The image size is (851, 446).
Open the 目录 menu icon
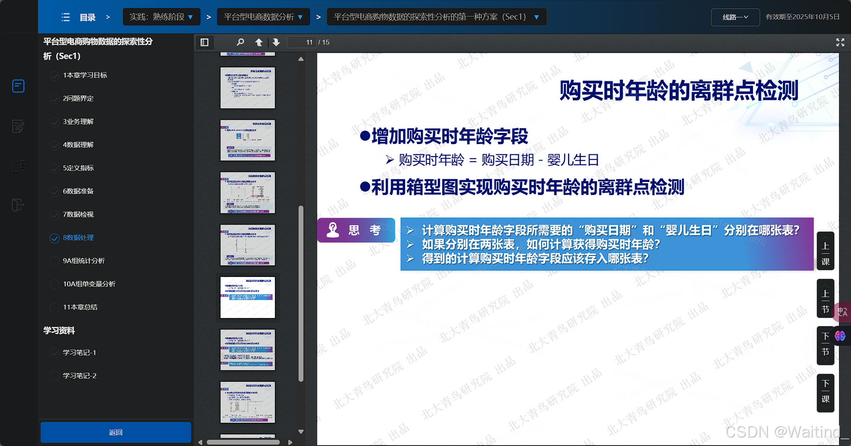click(66, 17)
